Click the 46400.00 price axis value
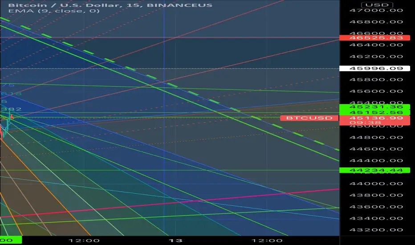The height and width of the screenshot is (245, 415). (x=376, y=45)
